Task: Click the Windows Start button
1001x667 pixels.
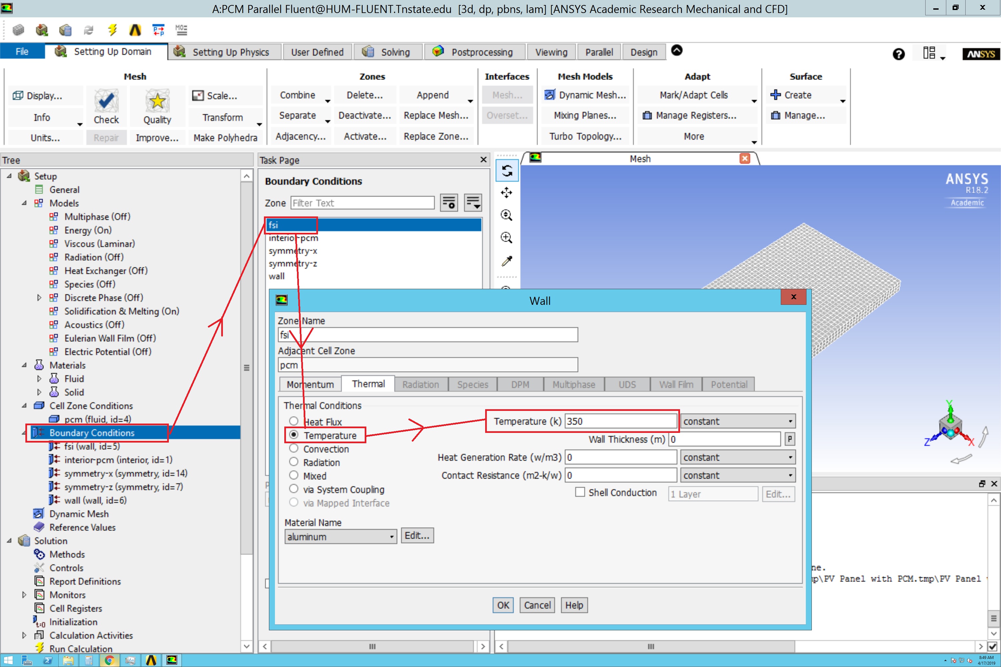Action: tap(8, 660)
